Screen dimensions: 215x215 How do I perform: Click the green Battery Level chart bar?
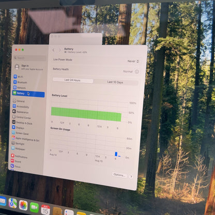coord(86,114)
